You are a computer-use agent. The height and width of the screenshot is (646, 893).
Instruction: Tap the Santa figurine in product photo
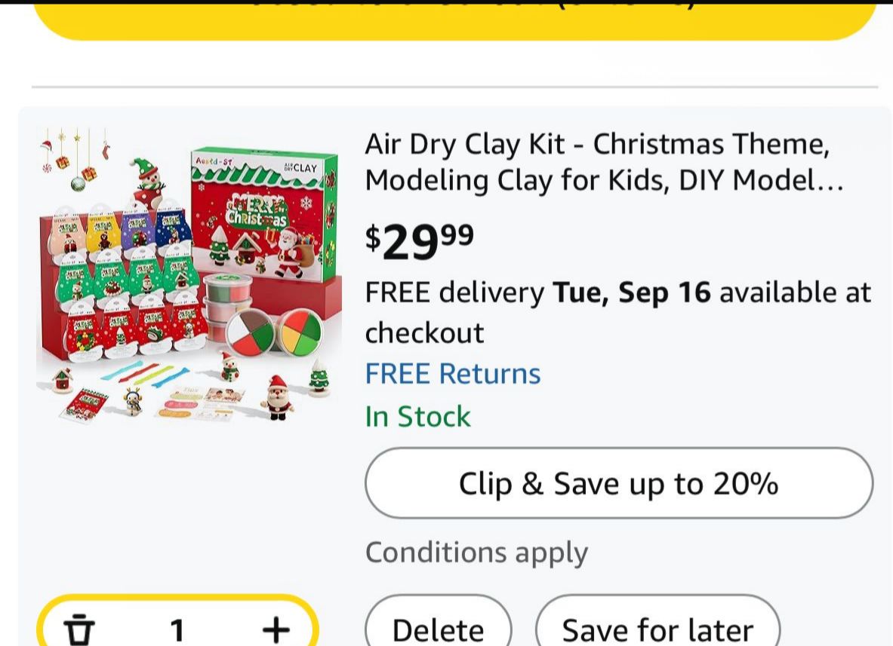(x=277, y=397)
